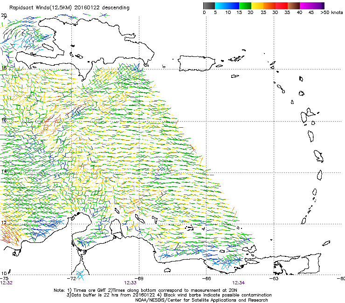345x303 pixels.
Task: Click the "30" label under the color scale
Action: (275, 13)
